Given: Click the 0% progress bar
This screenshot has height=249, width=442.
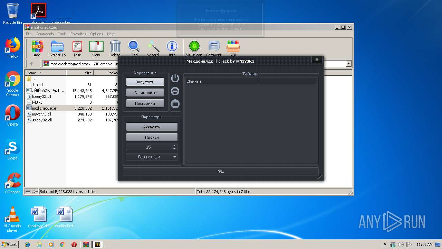Looking at the screenshot, I should pyautogui.click(x=221, y=172).
